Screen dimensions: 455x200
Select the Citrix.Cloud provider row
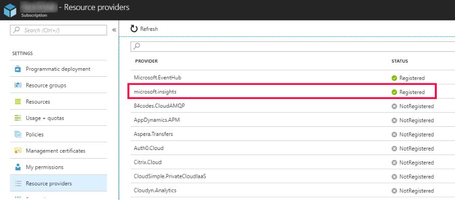[x=293, y=162]
